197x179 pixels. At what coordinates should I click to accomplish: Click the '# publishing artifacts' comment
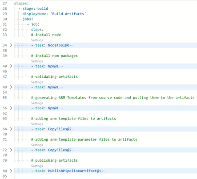coord(54,160)
